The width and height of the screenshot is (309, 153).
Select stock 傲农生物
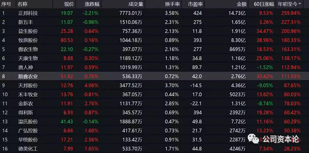[28, 49]
